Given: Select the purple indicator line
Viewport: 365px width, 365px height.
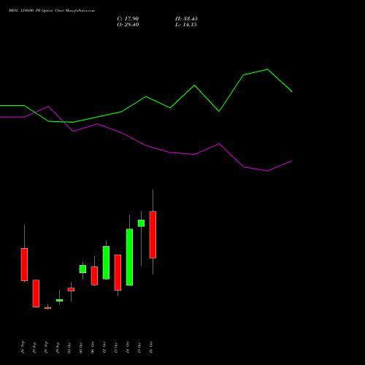Looking at the screenshot, I should tap(146, 145).
